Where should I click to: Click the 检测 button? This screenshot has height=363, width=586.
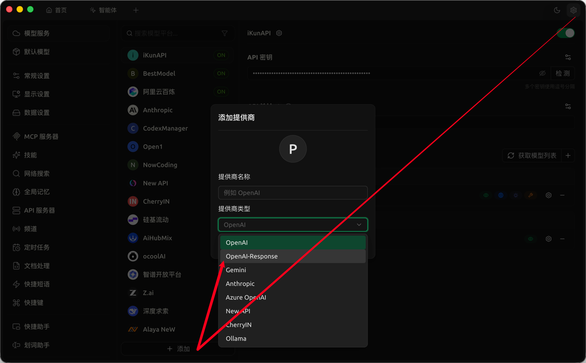point(563,74)
